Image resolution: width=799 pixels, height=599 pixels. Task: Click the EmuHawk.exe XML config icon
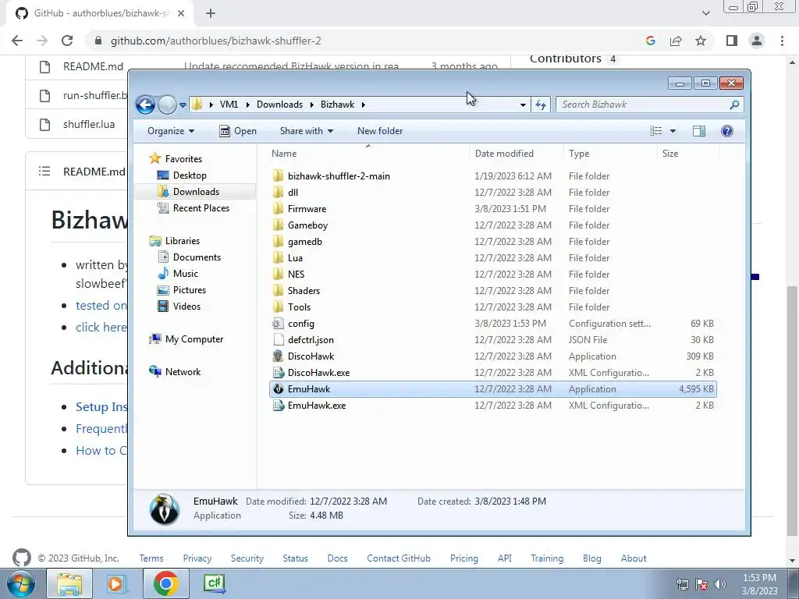click(279, 406)
